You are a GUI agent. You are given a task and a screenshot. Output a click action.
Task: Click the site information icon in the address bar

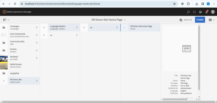coord(22,4)
